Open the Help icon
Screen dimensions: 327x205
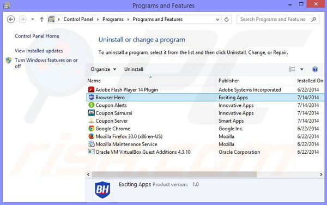tap(315, 69)
